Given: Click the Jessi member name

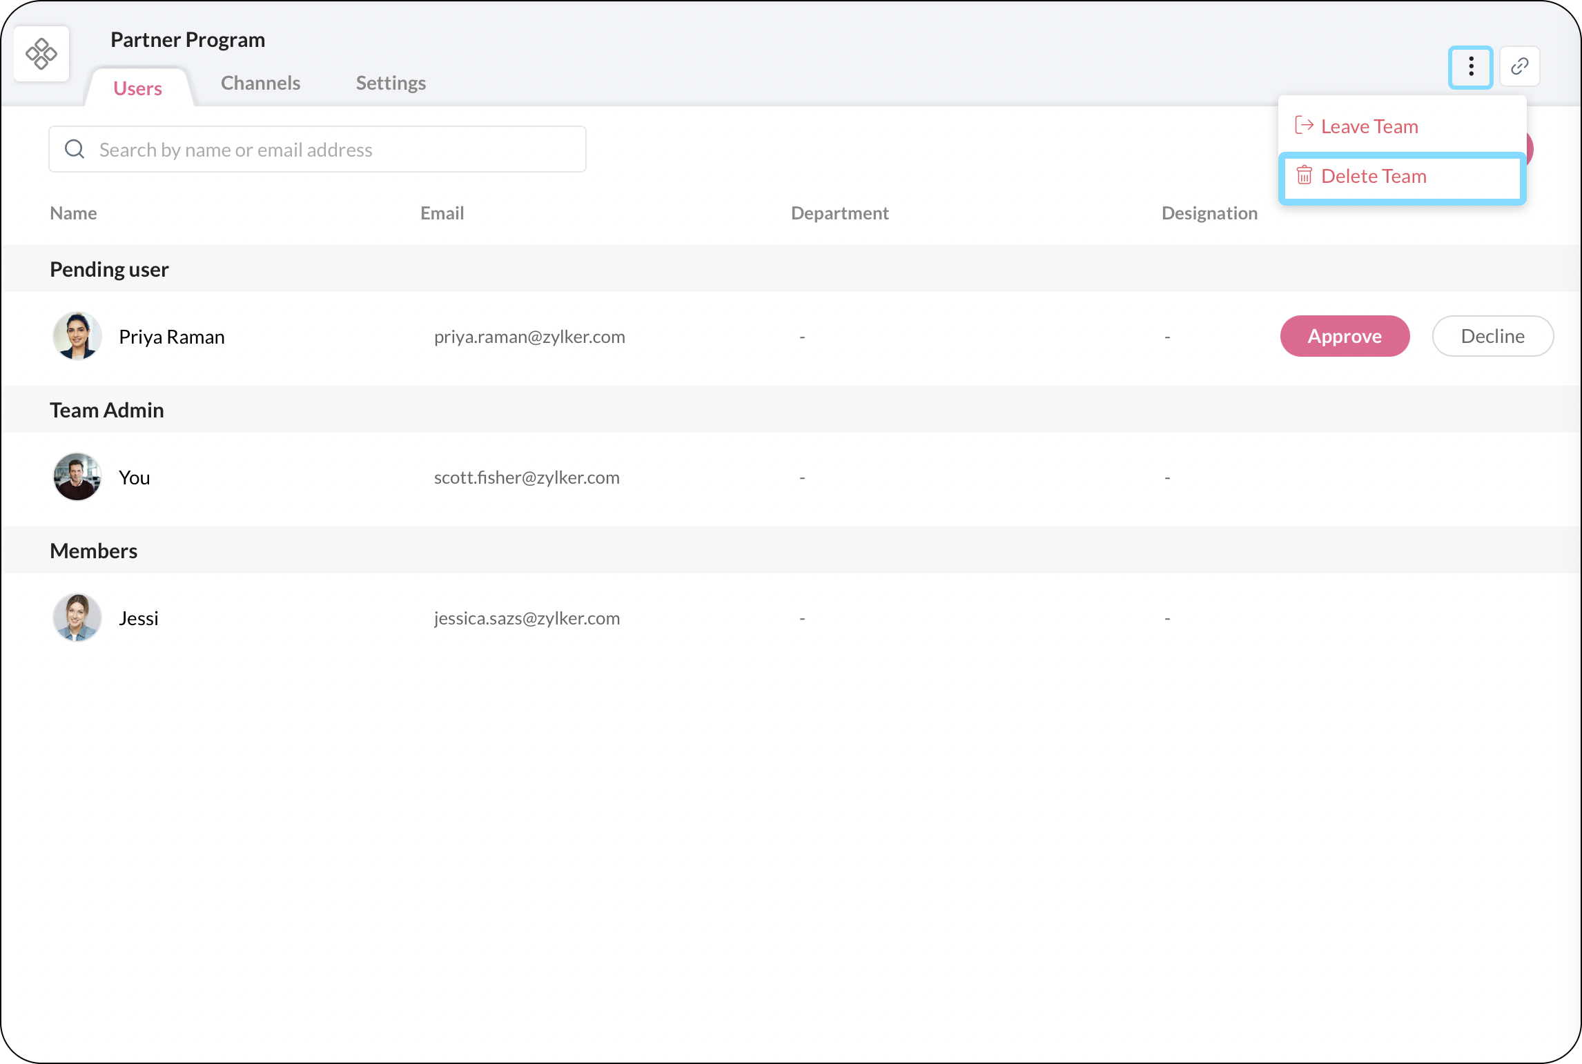Looking at the screenshot, I should pos(138,618).
